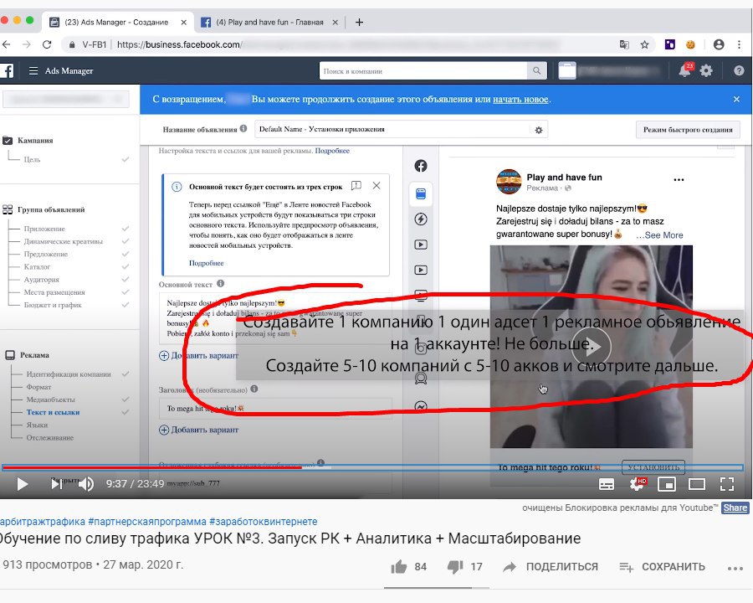The width and height of the screenshot is (753, 603).
Task: Select Текст и ссылки in sidebar
Action: point(53,412)
